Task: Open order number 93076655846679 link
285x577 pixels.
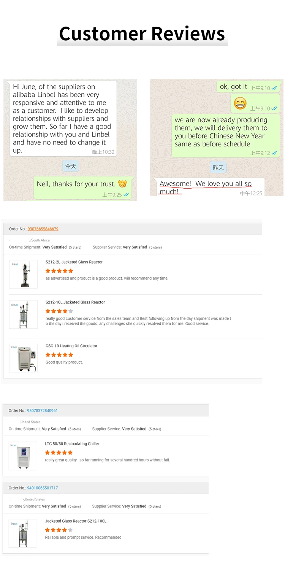Action: 43,229
